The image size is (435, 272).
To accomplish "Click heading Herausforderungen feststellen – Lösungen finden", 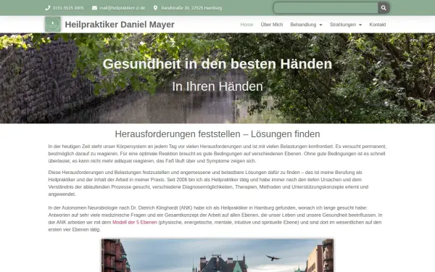I will tap(217, 134).
